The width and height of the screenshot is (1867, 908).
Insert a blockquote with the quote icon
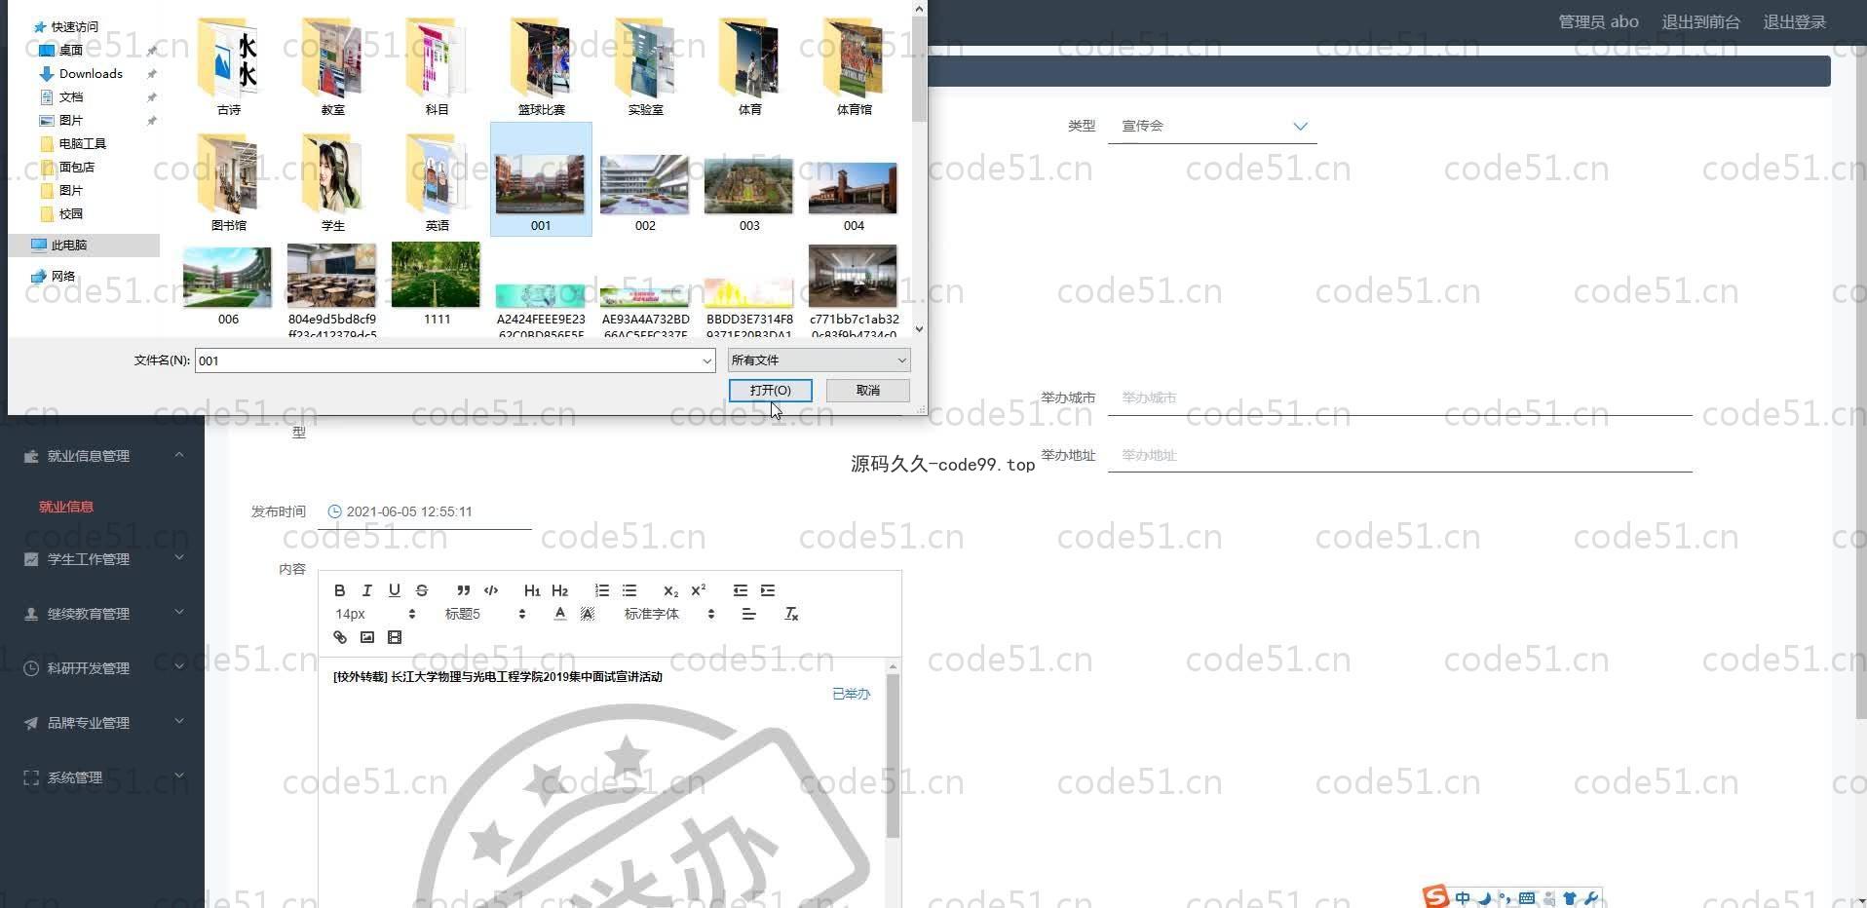coord(463,590)
